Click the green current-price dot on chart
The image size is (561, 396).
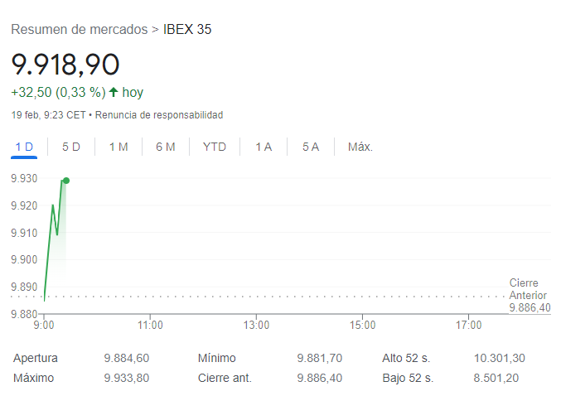[x=66, y=181]
